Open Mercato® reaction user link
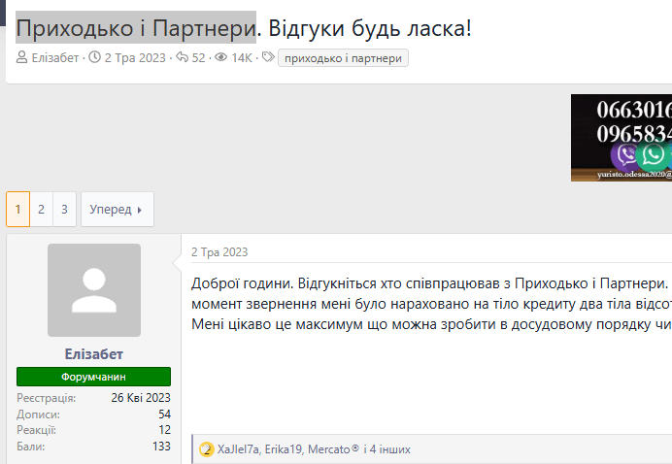This screenshot has height=464, width=672. (x=334, y=449)
